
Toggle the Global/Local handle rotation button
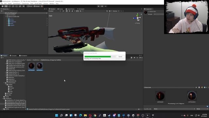tap(37, 6)
